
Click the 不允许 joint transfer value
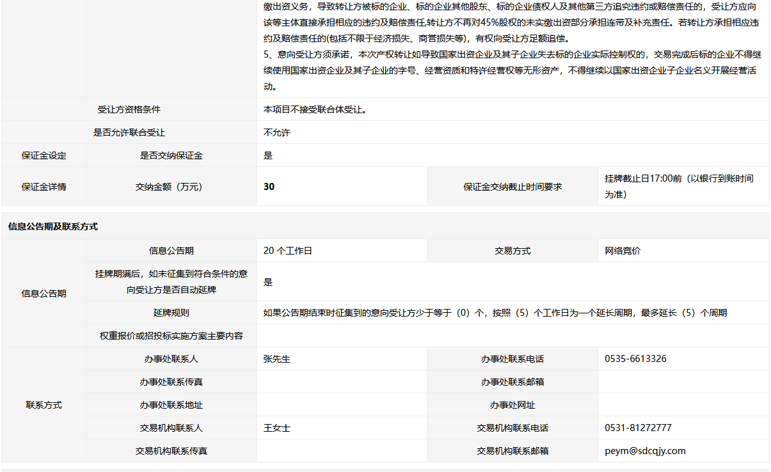point(277,132)
